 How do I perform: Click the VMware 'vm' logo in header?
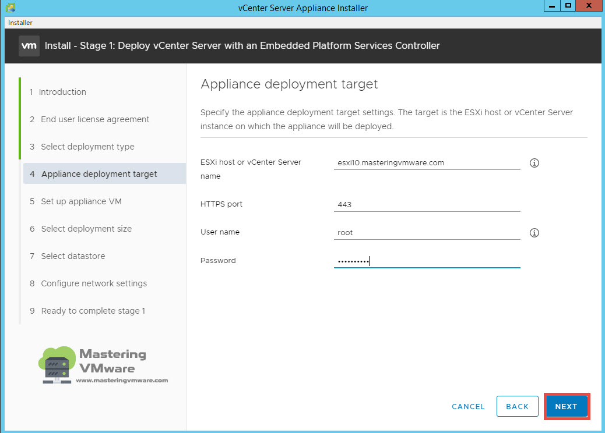[29, 46]
